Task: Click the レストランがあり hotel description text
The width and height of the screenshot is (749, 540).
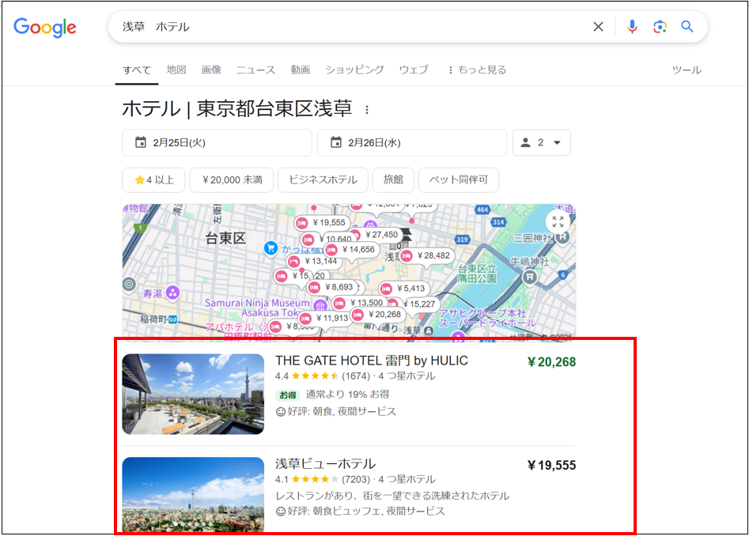Action: pyautogui.click(x=392, y=496)
